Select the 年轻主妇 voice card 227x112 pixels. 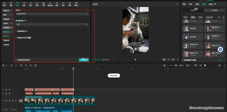(193, 28)
